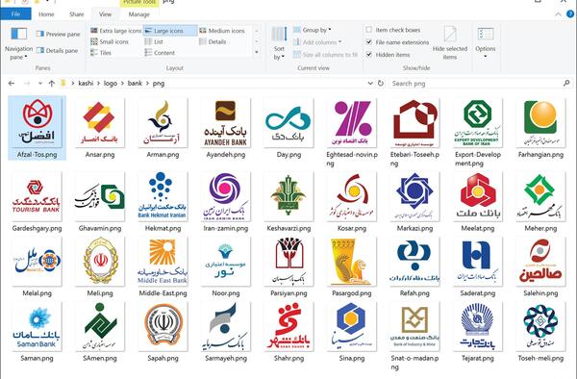577x379 pixels.
Task: Toggle the Item check boxes option
Action: pos(368,30)
